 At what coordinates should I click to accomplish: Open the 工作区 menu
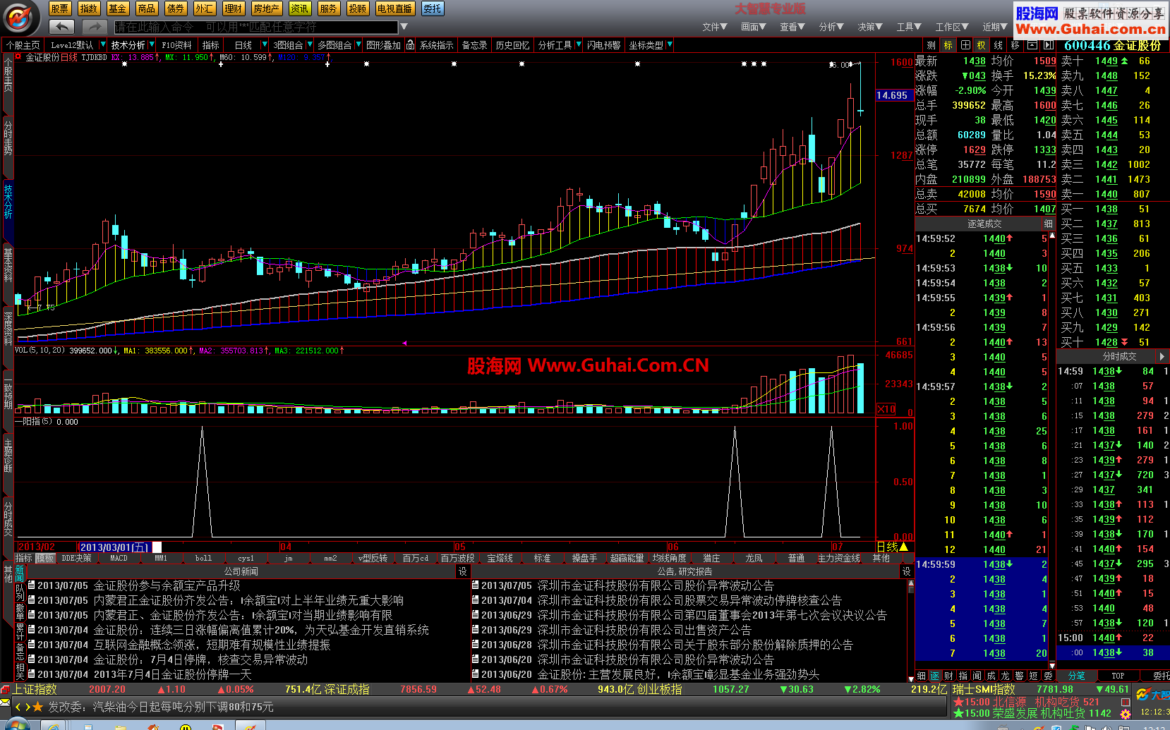coord(952,27)
